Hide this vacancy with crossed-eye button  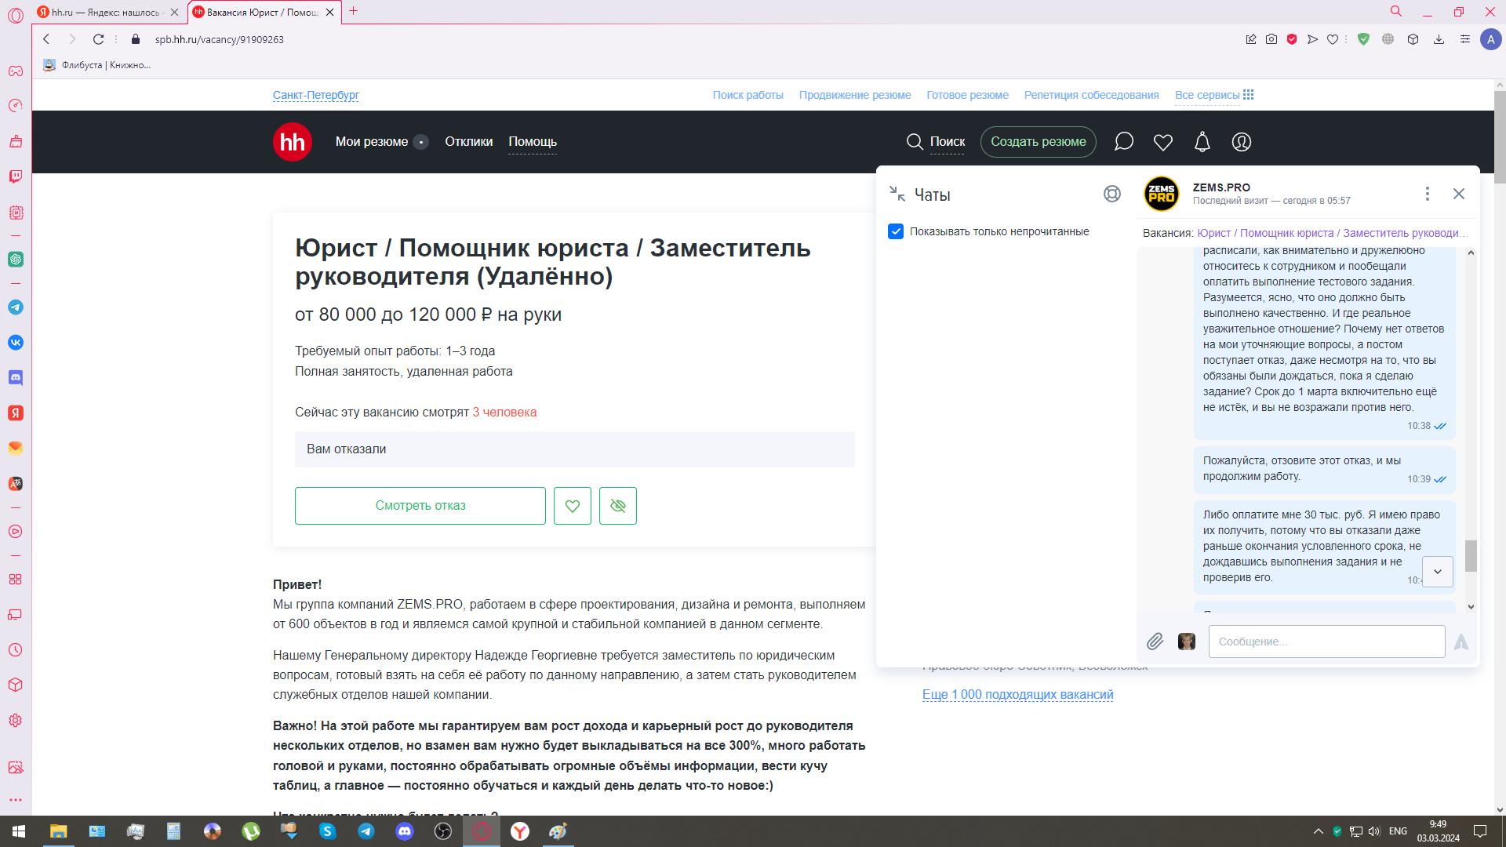(x=618, y=506)
